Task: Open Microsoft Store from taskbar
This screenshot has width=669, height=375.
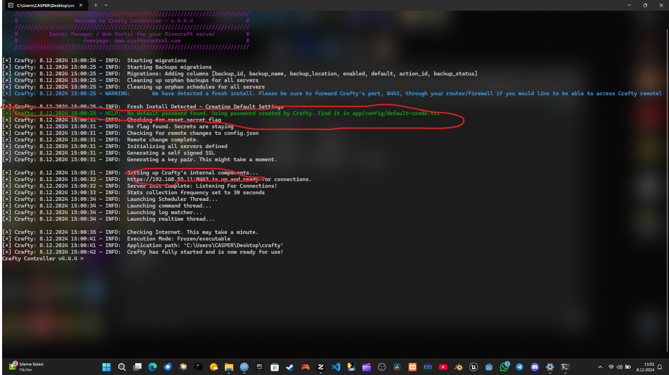Action: tap(275, 367)
